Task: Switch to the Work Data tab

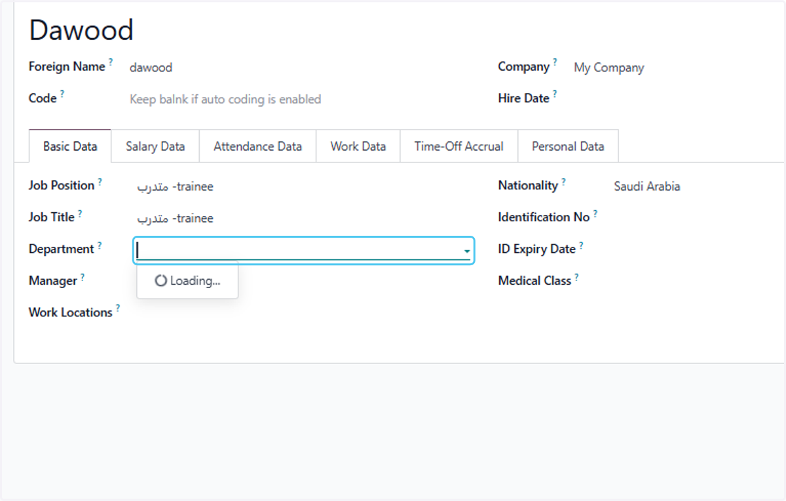Action: click(x=358, y=146)
